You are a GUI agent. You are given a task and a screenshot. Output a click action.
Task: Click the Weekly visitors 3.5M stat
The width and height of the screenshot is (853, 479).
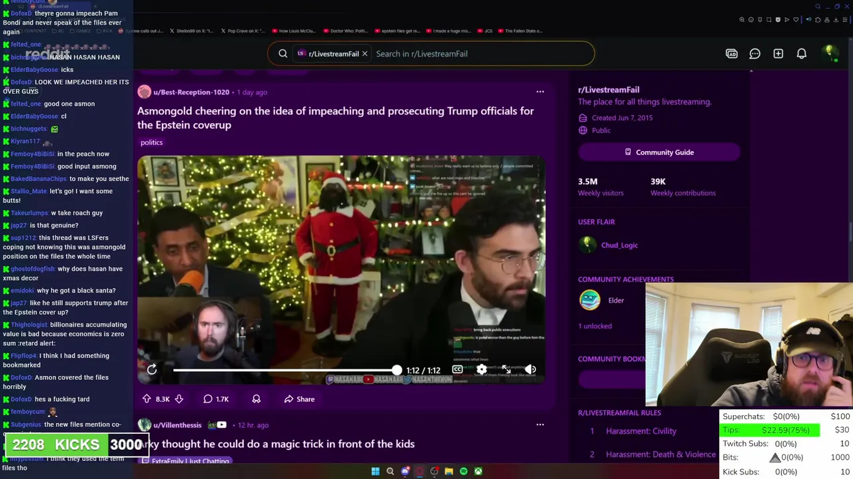coord(601,187)
